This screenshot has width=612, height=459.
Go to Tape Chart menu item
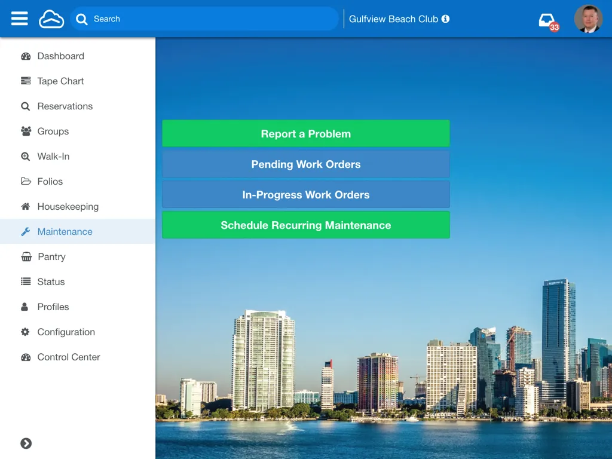[78, 81]
